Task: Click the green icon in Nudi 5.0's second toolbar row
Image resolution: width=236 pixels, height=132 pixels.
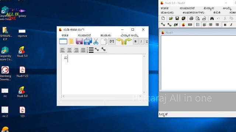Action: (x=176, y=25)
